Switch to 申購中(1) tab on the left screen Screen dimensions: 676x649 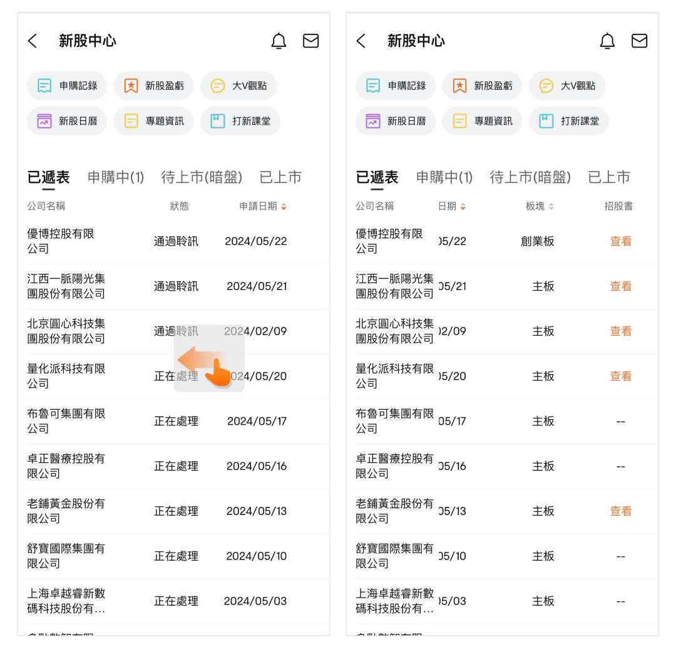click(x=116, y=177)
